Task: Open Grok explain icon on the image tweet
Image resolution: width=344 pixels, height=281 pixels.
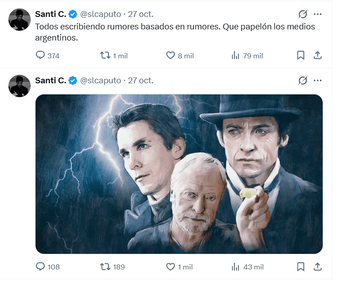Action: (x=303, y=81)
